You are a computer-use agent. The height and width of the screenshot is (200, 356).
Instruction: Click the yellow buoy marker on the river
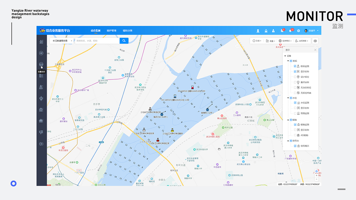[x=172, y=130]
